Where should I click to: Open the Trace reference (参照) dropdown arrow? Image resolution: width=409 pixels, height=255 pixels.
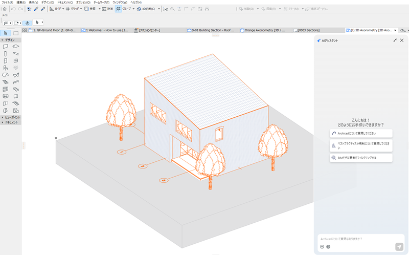(99, 9)
